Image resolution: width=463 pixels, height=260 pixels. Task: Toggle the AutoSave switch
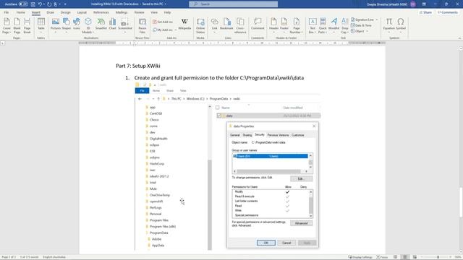pyautogui.click(x=23, y=4)
